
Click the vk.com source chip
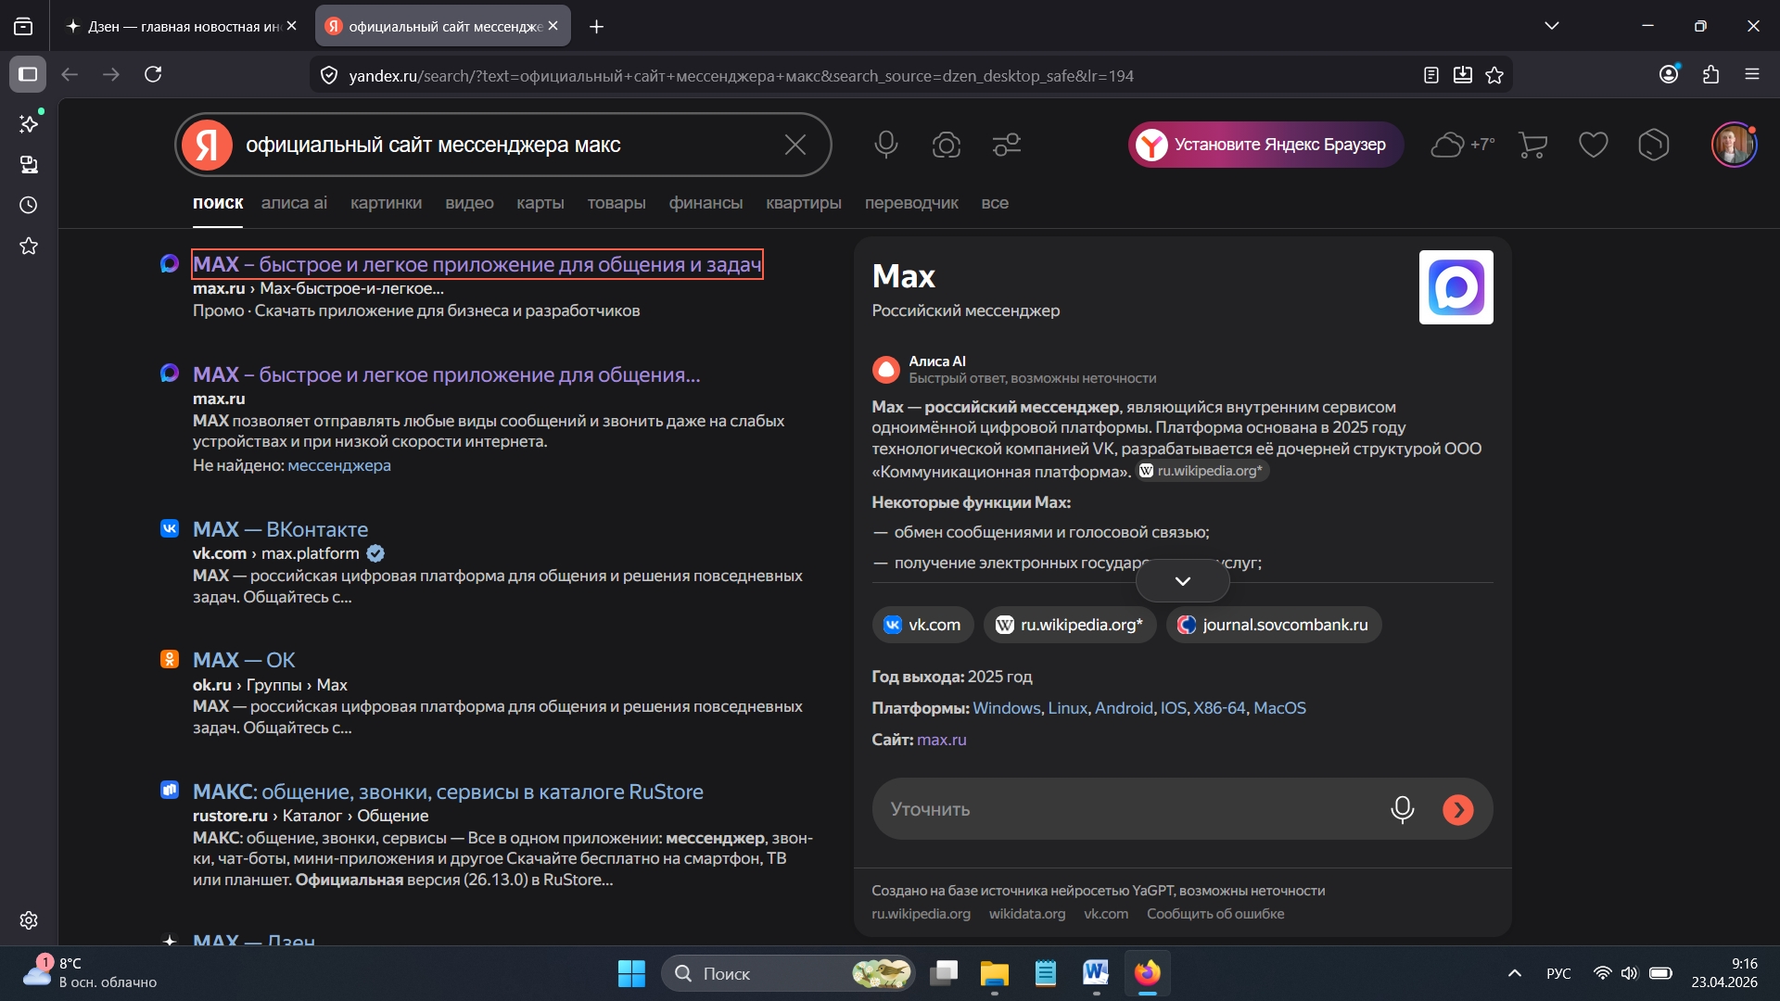coord(922,625)
